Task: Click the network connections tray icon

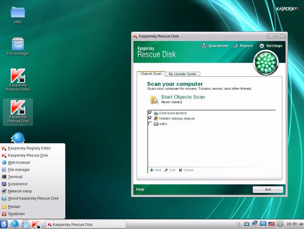Action: coord(255,224)
